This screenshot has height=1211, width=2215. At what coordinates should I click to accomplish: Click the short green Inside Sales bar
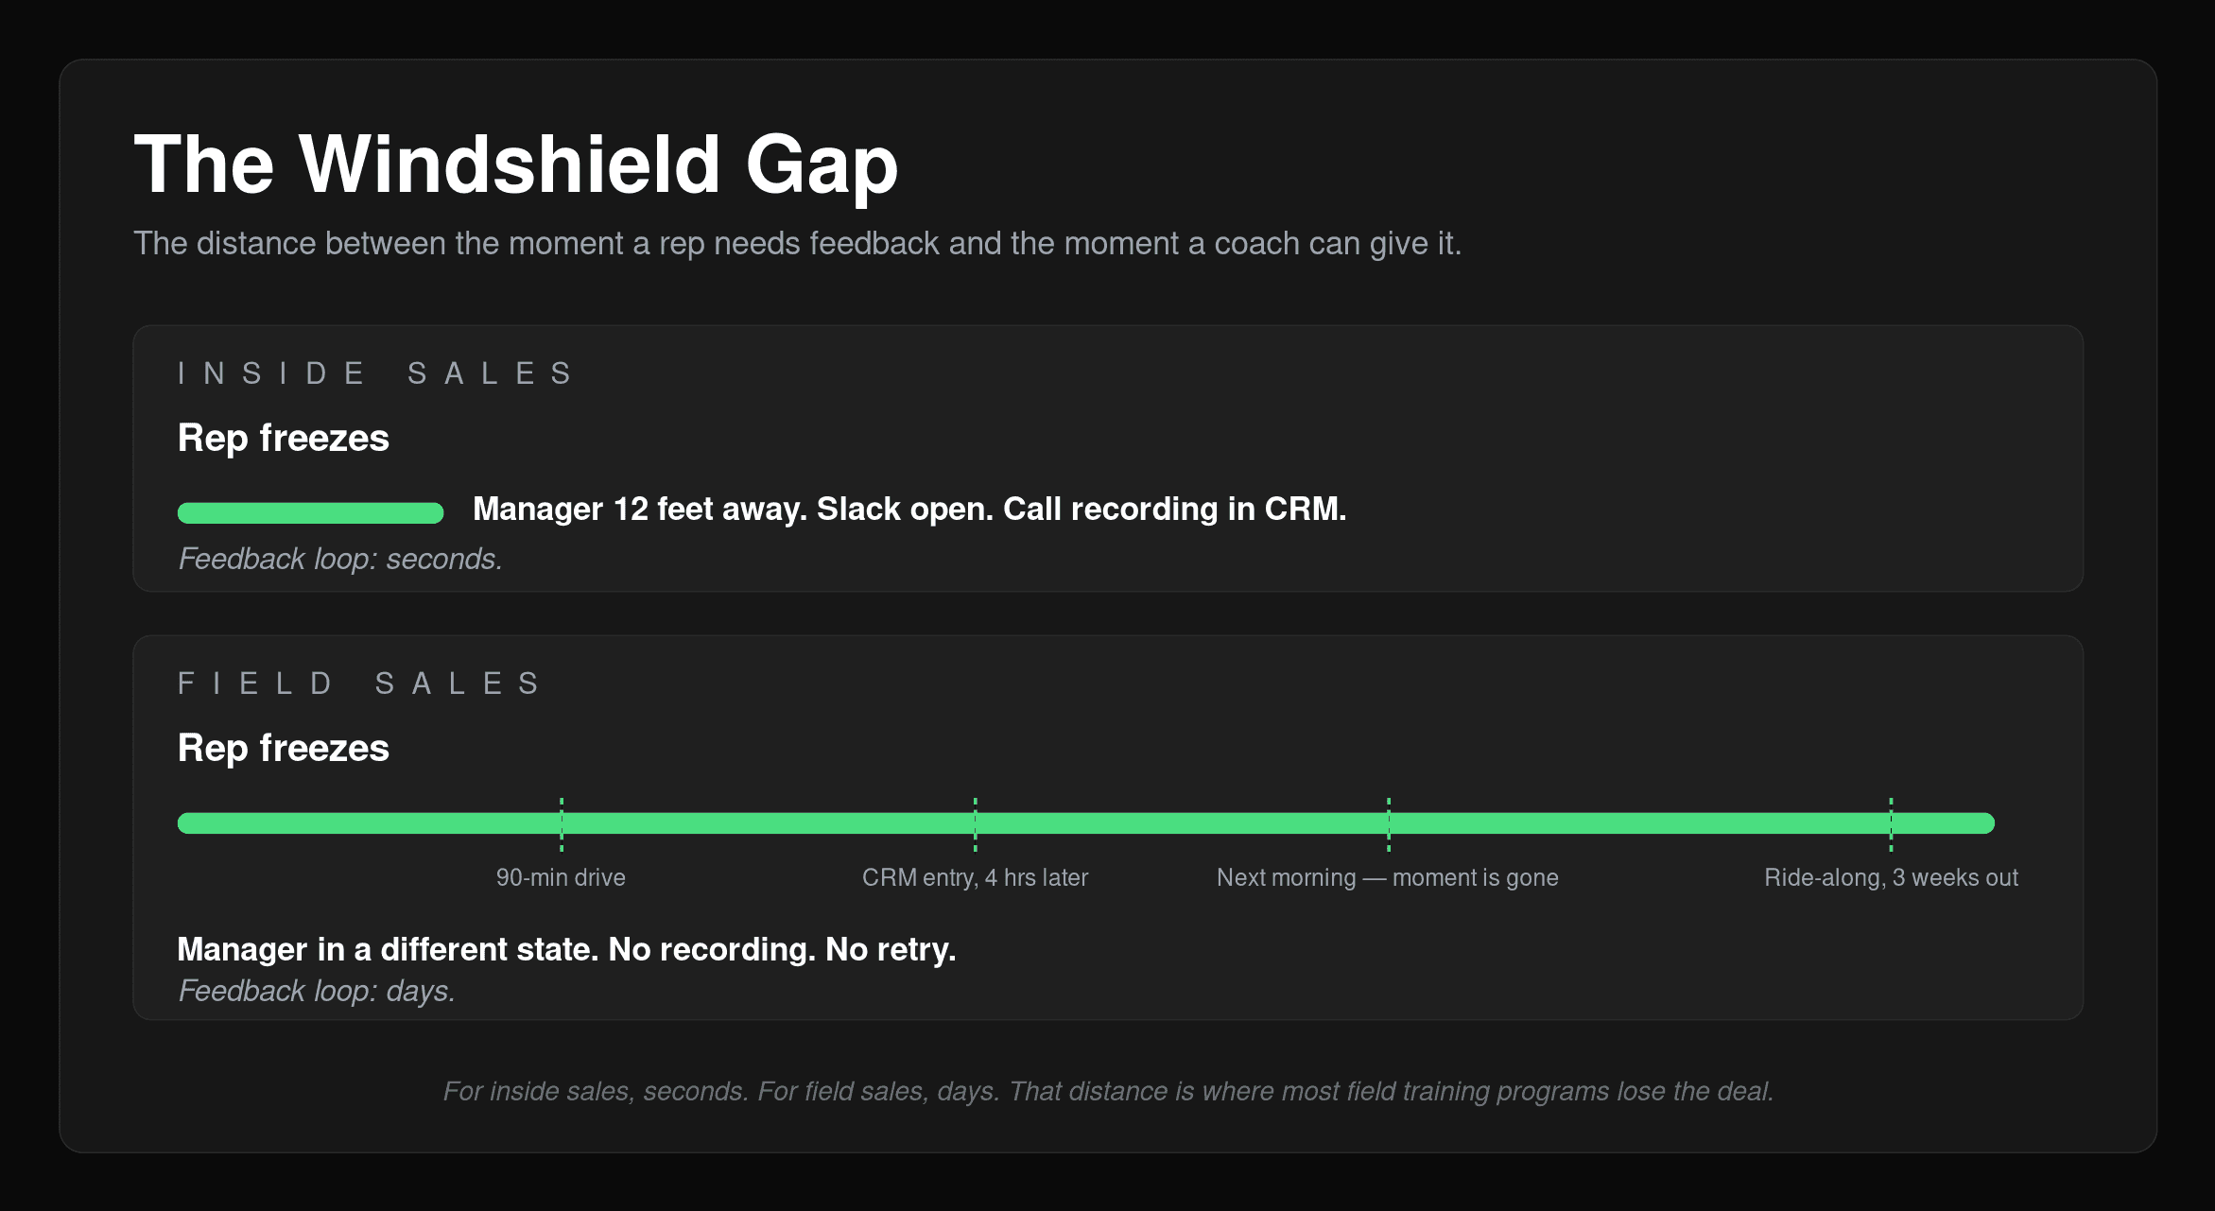(x=310, y=512)
